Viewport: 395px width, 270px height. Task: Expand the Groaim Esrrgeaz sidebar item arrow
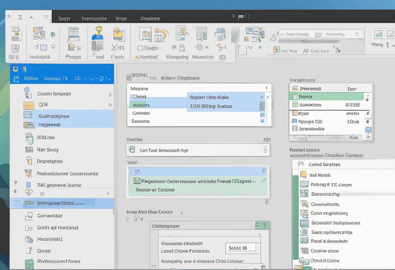110,94
